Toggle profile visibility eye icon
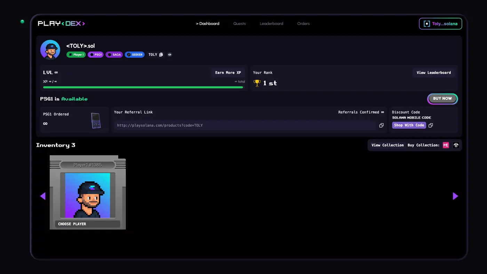The width and height of the screenshot is (487, 274). click(x=170, y=55)
